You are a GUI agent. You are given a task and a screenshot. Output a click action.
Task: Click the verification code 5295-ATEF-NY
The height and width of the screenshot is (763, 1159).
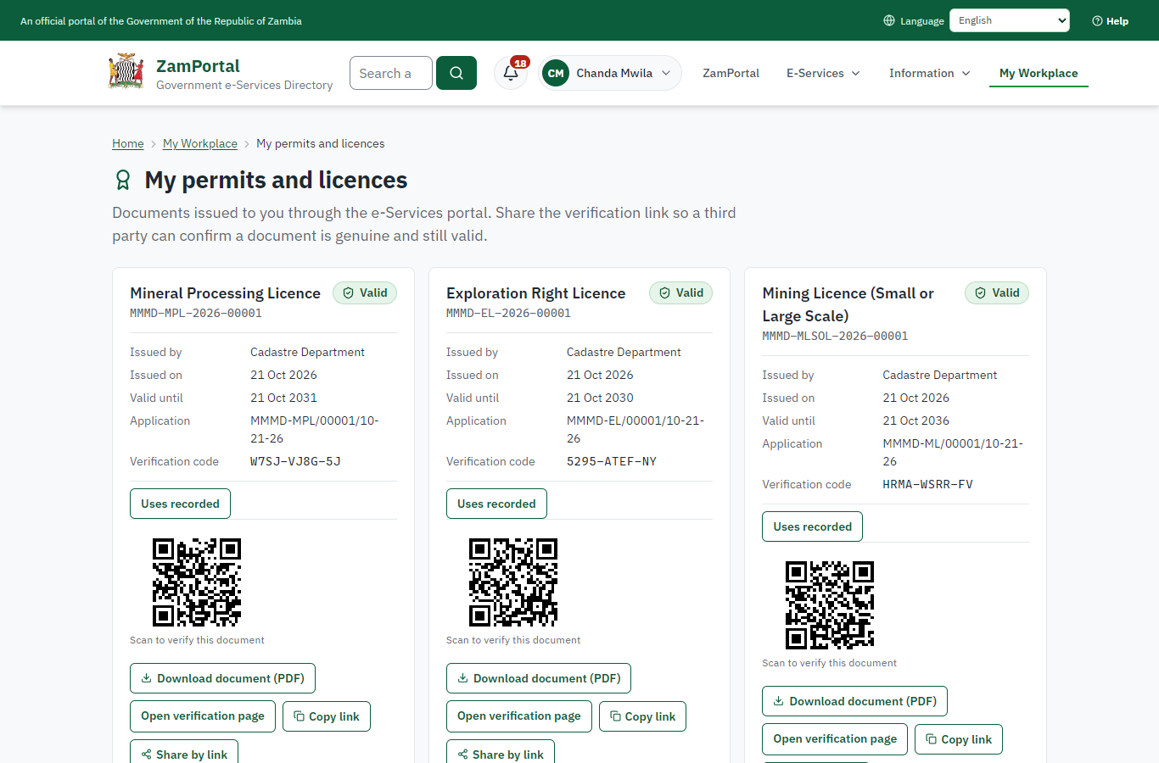tap(612, 461)
